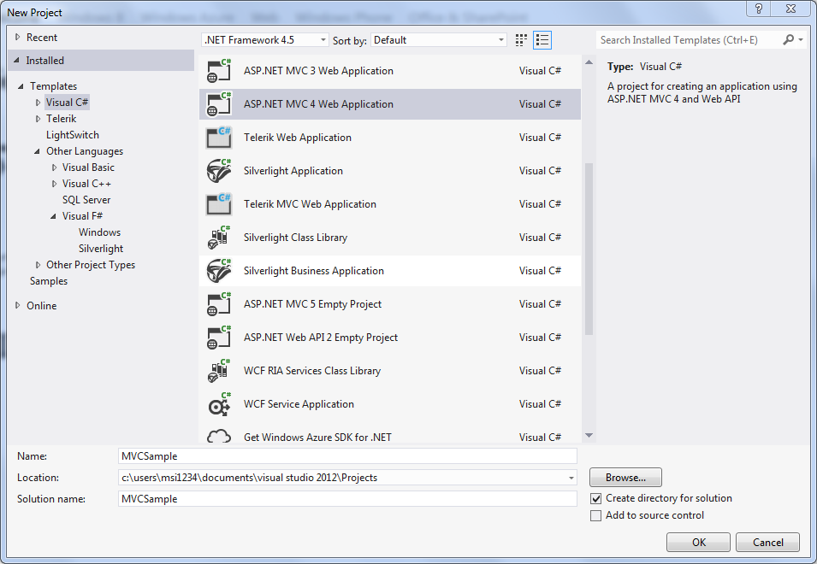
Task: Expand the Recent section
Action: [x=18, y=37]
